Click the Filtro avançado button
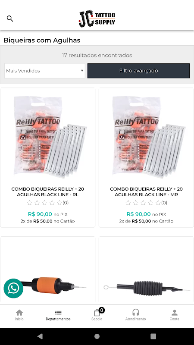Viewport: 194px width, 345px height. click(x=138, y=71)
